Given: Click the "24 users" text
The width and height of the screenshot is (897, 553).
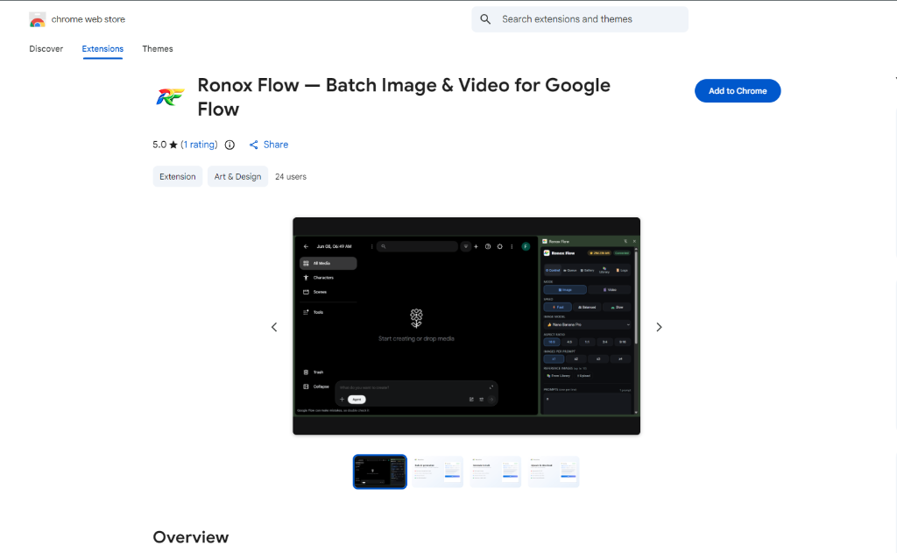Looking at the screenshot, I should (291, 177).
